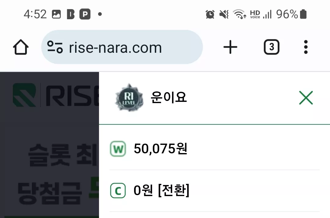Tap the dimmed 슬롯 banner text
Viewport: 330px width, 218px height.
pyautogui.click(x=49, y=155)
